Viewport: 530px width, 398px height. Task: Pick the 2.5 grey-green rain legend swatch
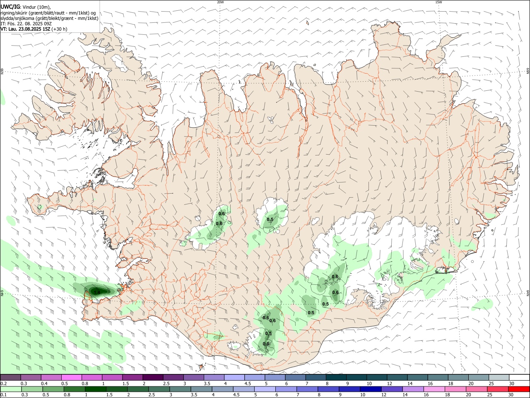pos(159,389)
